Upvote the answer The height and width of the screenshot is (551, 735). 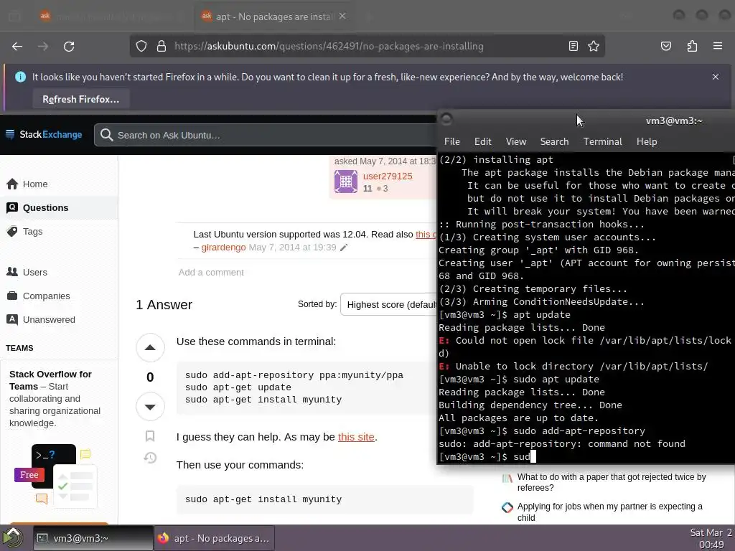tap(150, 348)
